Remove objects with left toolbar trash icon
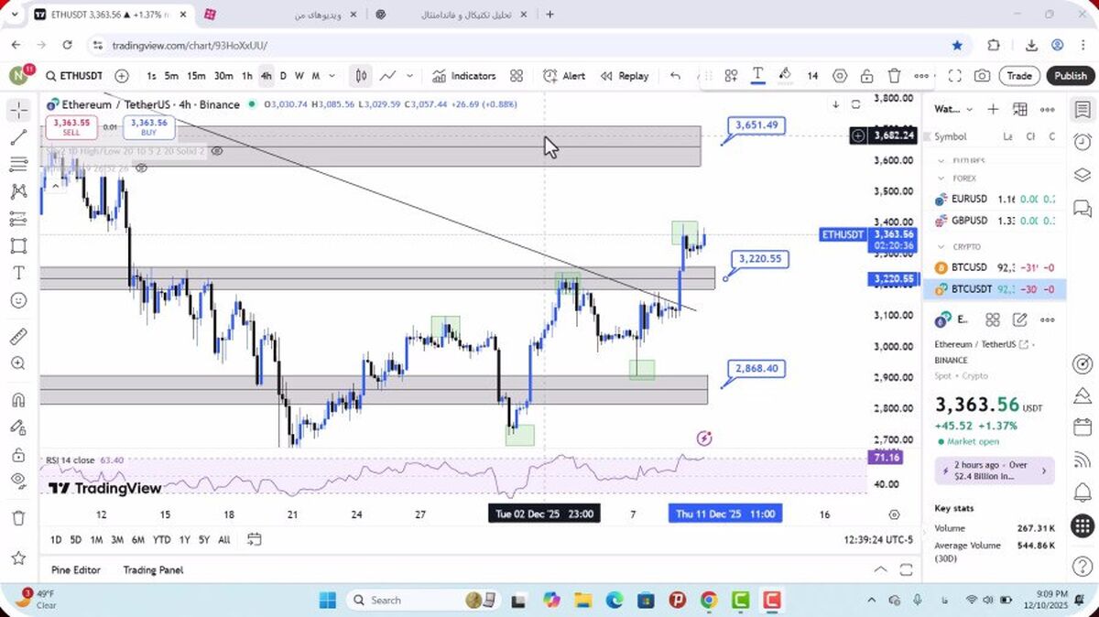The image size is (1099, 617). click(18, 517)
